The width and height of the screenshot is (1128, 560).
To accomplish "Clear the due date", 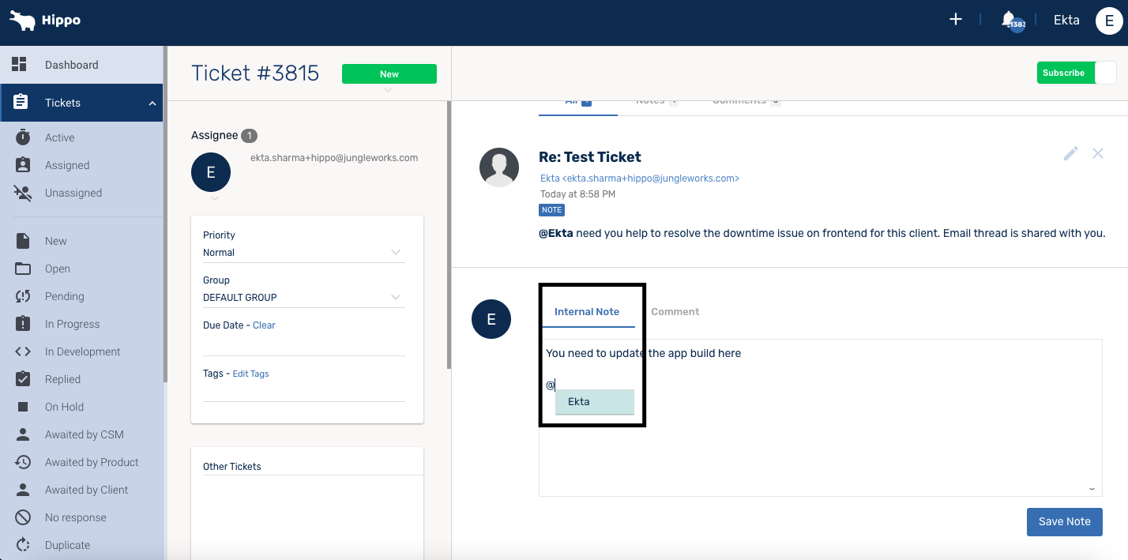I will click(264, 325).
